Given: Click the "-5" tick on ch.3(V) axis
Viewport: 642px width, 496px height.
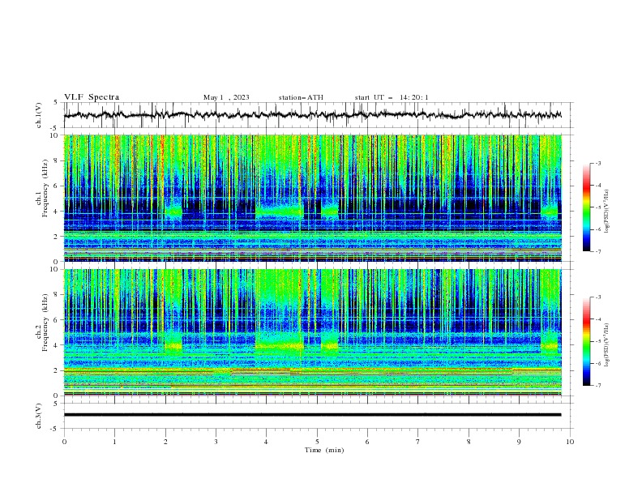Looking at the screenshot, I should coord(55,429).
